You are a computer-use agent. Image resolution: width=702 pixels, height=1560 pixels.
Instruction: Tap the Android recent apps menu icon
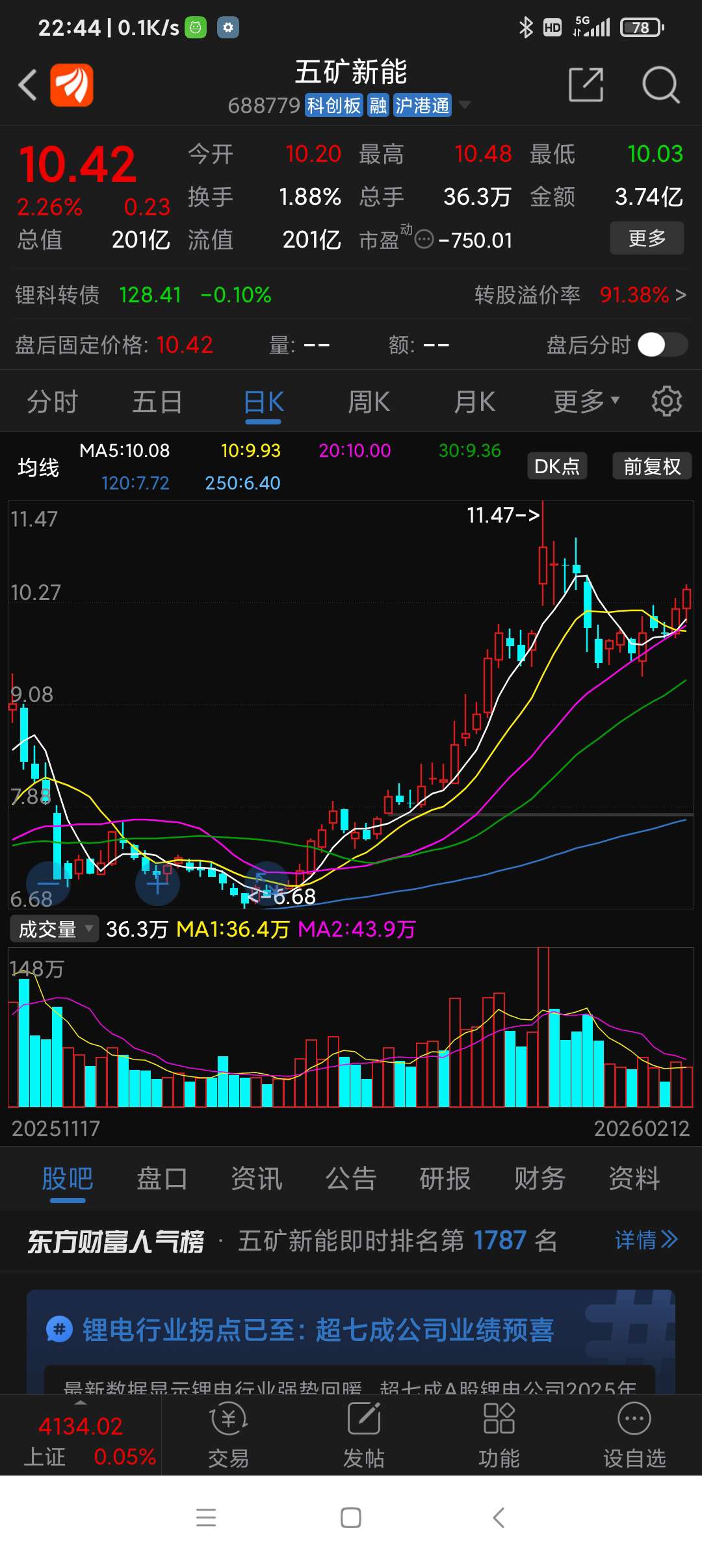[x=206, y=1518]
